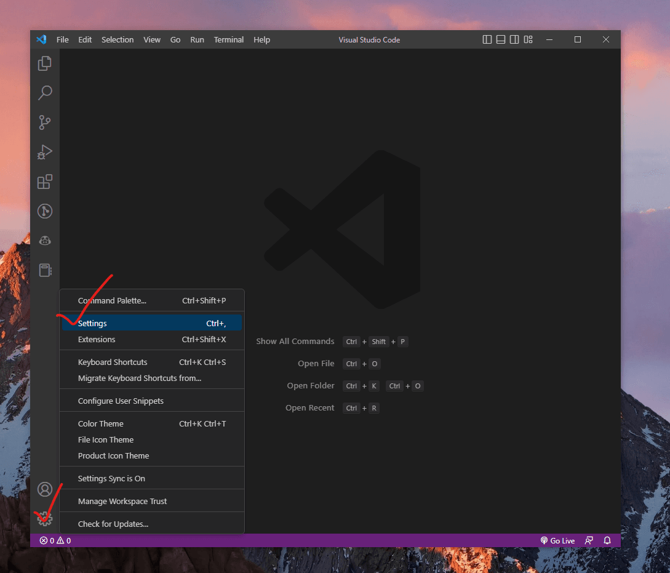Open the notebook activity bar icon
The height and width of the screenshot is (573, 670).
pyautogui.click(x=45, y=270)
